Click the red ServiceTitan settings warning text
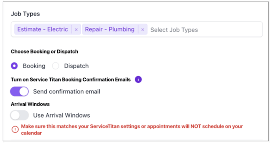 click(x=132, y=129)
